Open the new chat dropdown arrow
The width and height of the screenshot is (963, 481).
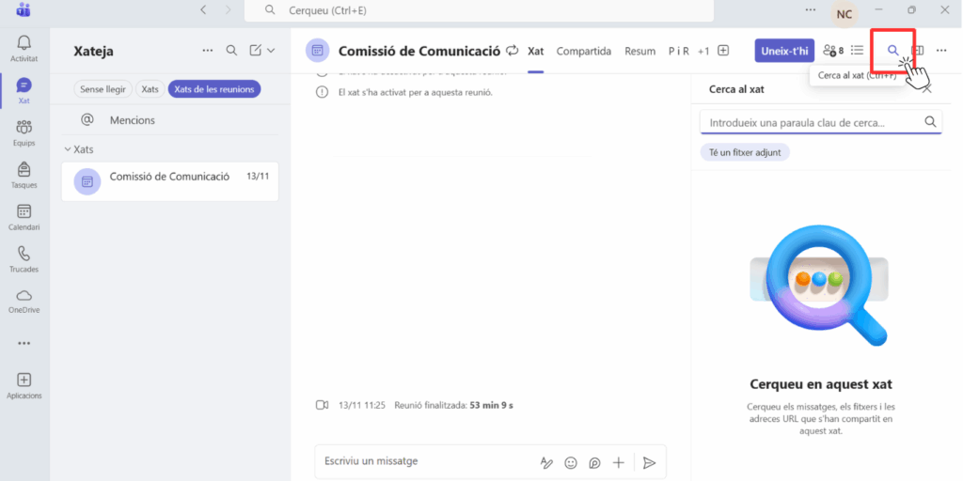271,51
